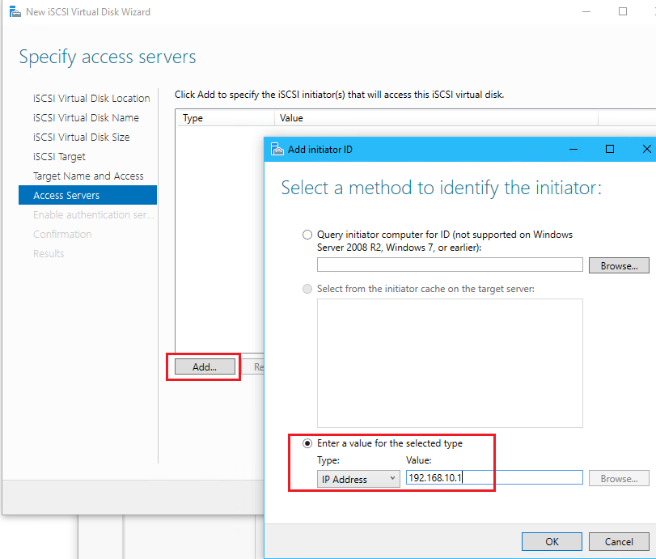The image size is (656, 559).
Task: Select Enter a value for the selected type
Action: point(307,443)
